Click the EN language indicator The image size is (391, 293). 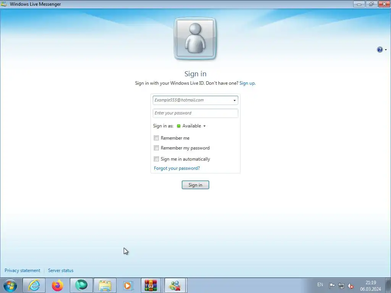pyautogui.click(x=320, y=285)
